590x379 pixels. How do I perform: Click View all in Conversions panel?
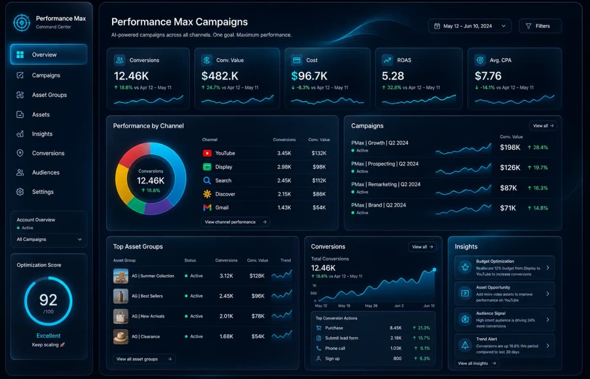(422, 247)
